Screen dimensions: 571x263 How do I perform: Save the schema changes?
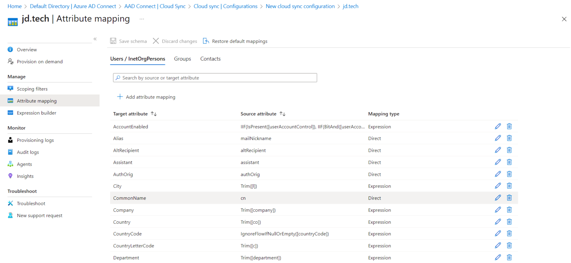[x=128, y=41]
